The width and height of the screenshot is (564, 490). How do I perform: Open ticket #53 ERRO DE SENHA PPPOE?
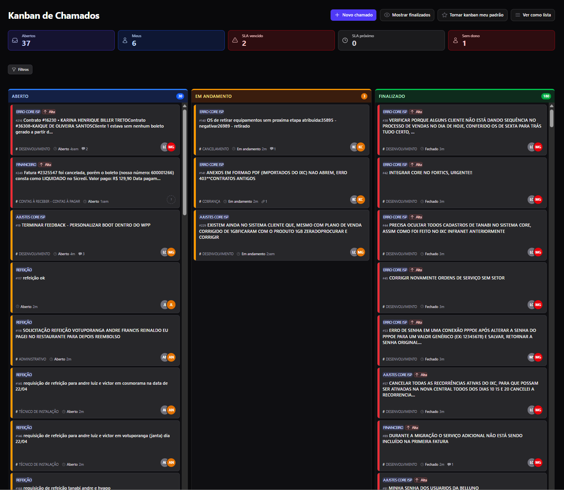pyautogui.click(x=462, y=340)
